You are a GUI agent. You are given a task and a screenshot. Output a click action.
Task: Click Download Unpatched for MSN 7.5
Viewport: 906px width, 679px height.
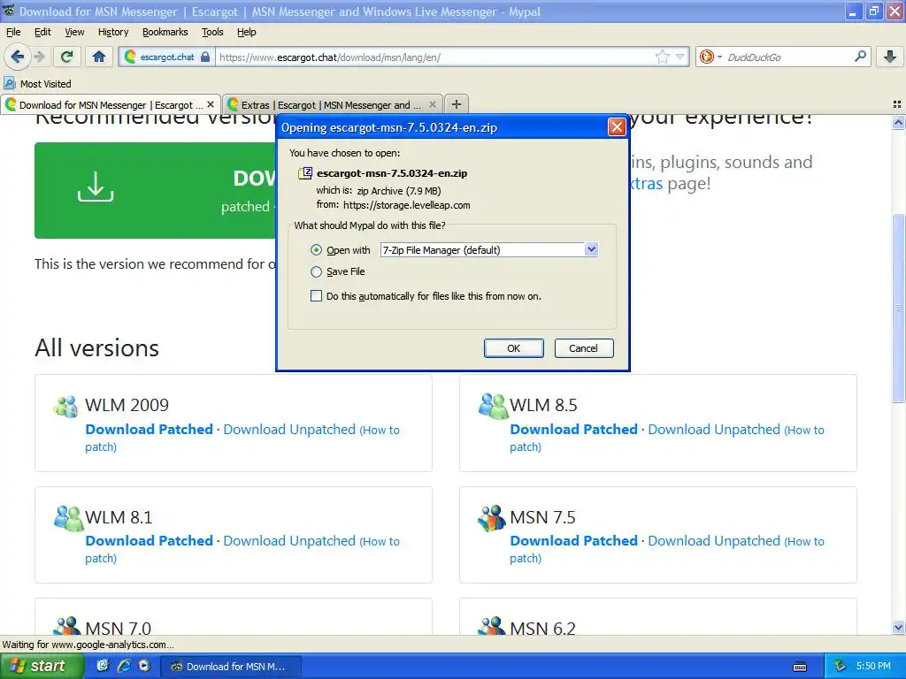714,541
